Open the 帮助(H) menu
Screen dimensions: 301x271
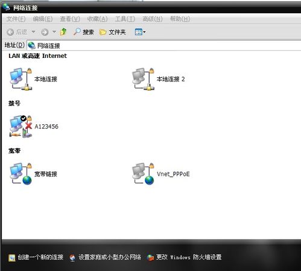[180, 19]
